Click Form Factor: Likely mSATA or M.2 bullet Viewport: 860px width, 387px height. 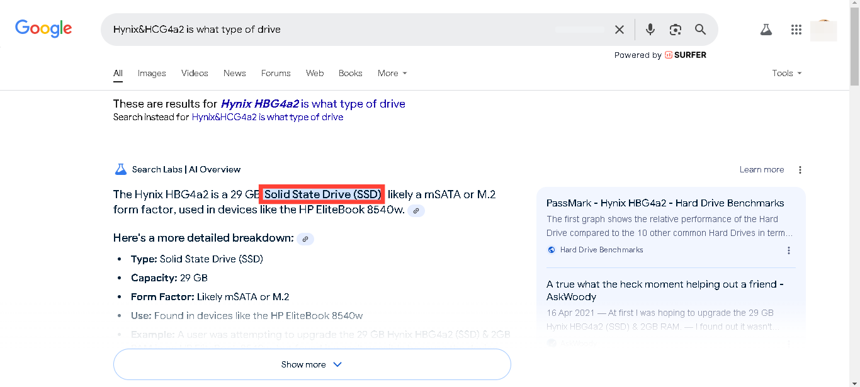pos(210,297)
